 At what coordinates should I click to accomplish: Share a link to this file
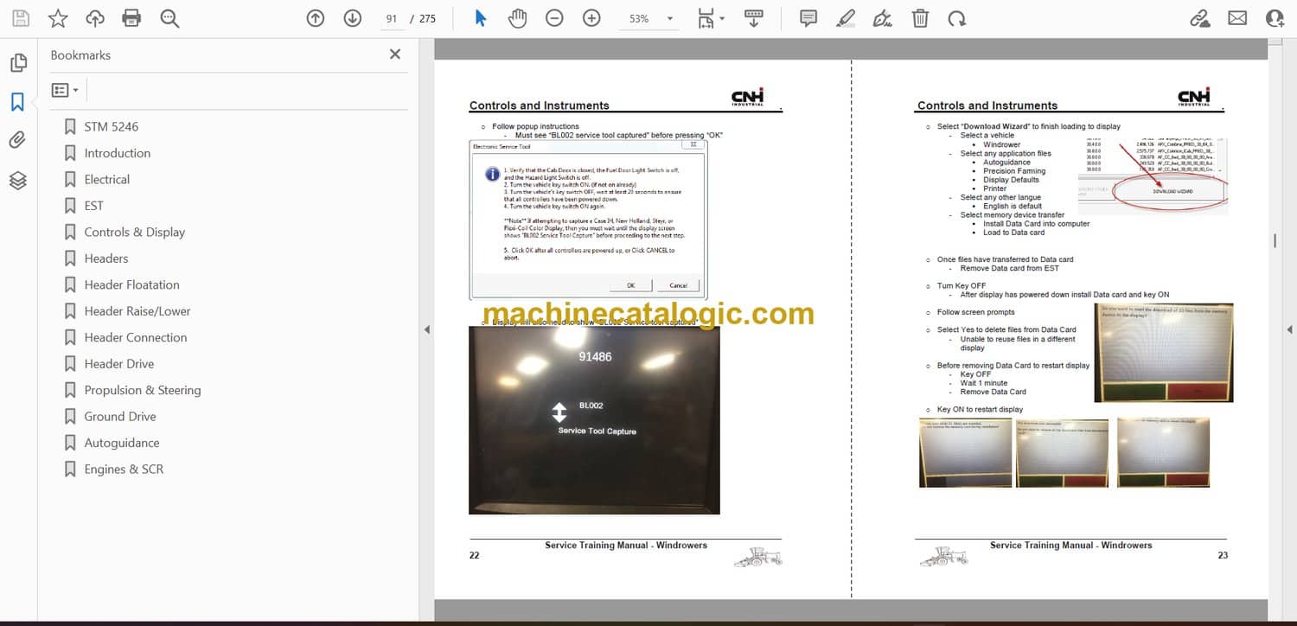point(1199,18)
